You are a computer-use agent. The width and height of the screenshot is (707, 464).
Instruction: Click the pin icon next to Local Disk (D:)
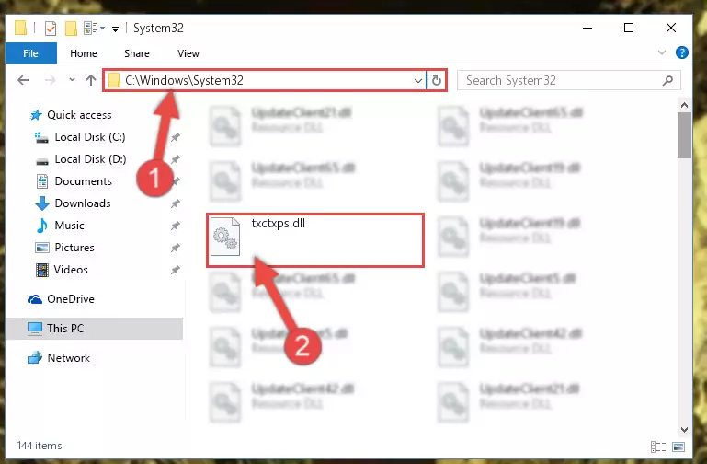click(x=176, y=159)
